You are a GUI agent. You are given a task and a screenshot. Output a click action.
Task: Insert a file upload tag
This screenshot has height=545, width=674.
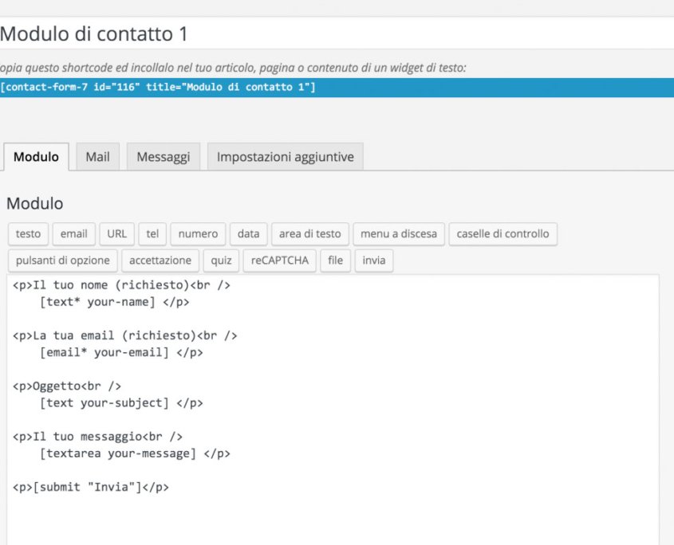[334, 260]
